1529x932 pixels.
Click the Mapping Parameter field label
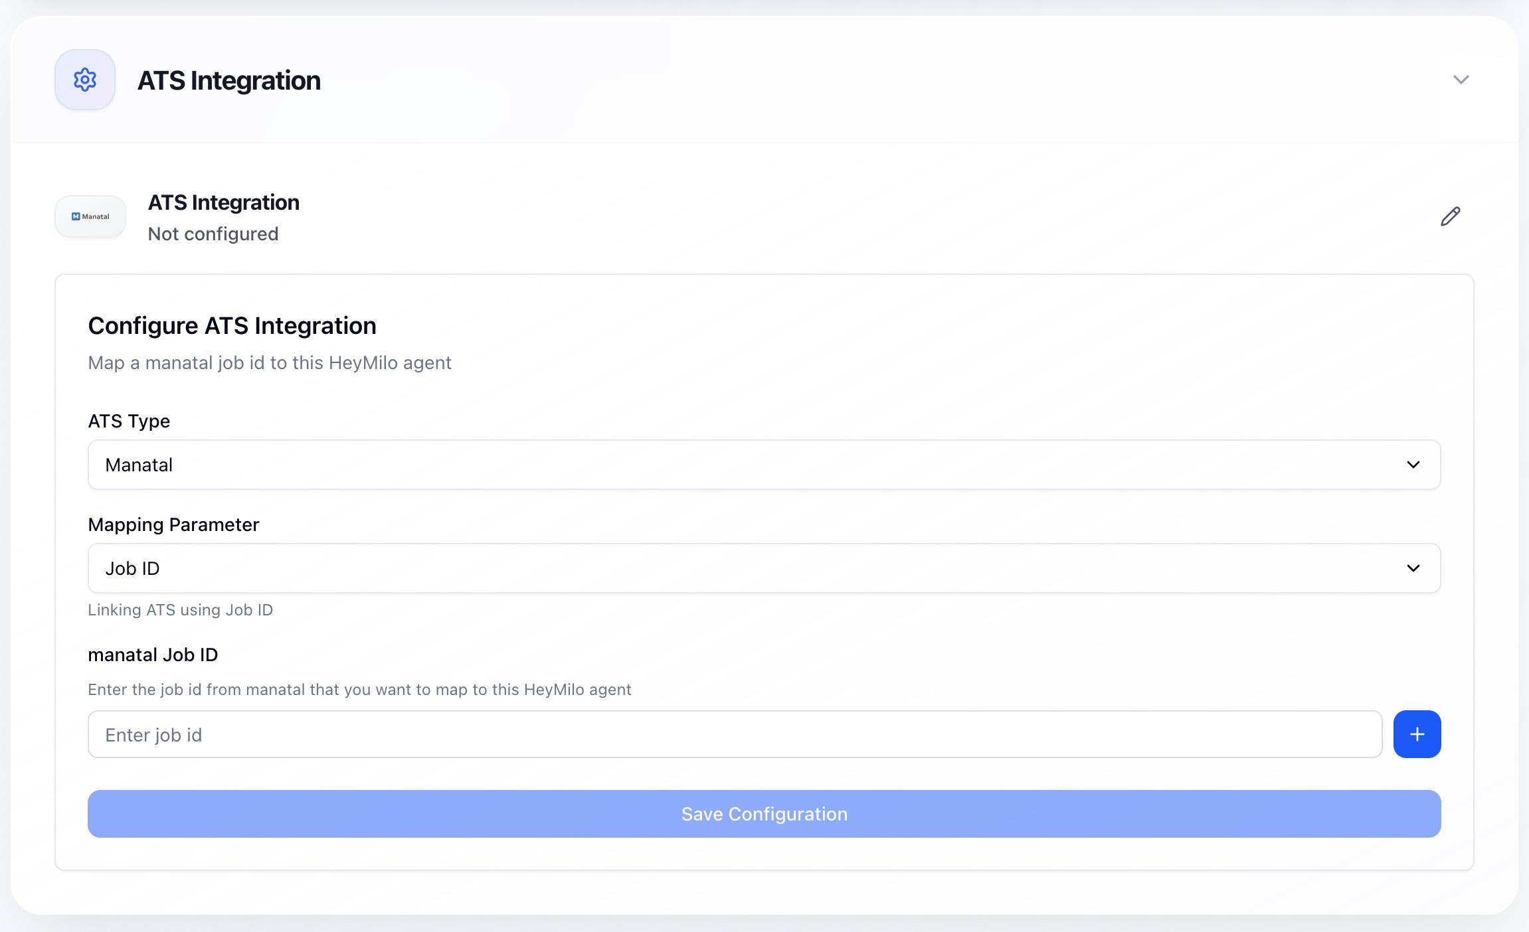pos(173,524)
